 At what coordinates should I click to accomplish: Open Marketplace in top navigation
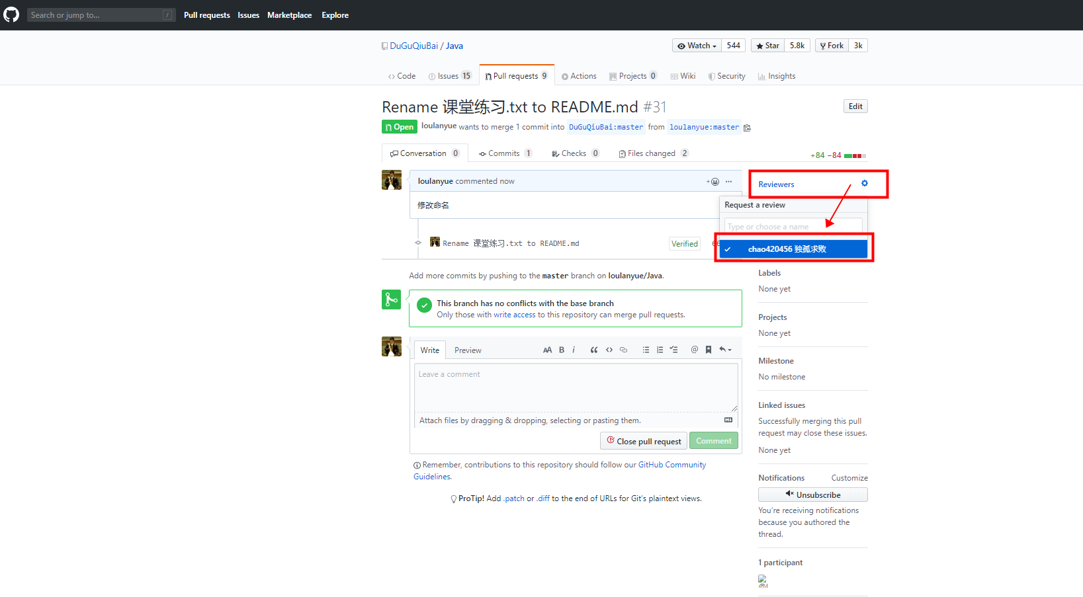click(x=289, y=15)
